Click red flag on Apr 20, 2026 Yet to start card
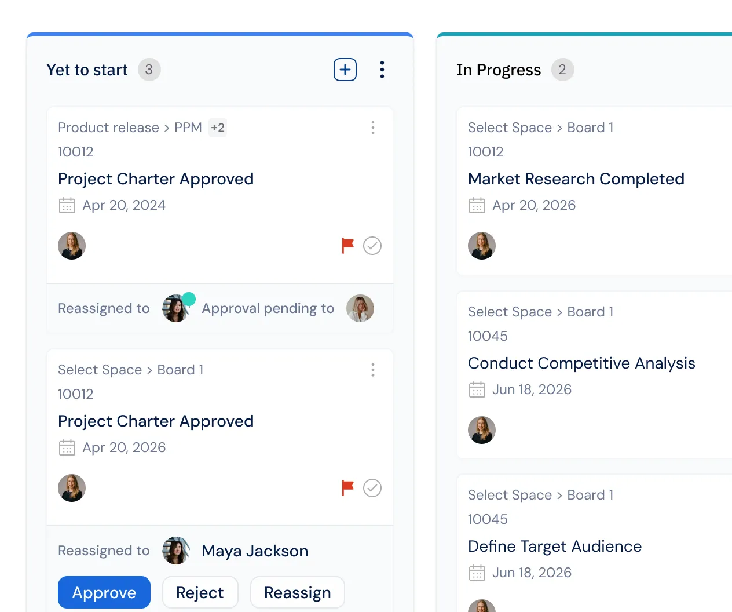Screen dimensions: 732x612 [347, 488]
